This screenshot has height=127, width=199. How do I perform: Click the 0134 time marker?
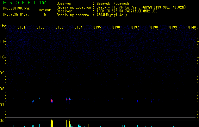point(78,27)
